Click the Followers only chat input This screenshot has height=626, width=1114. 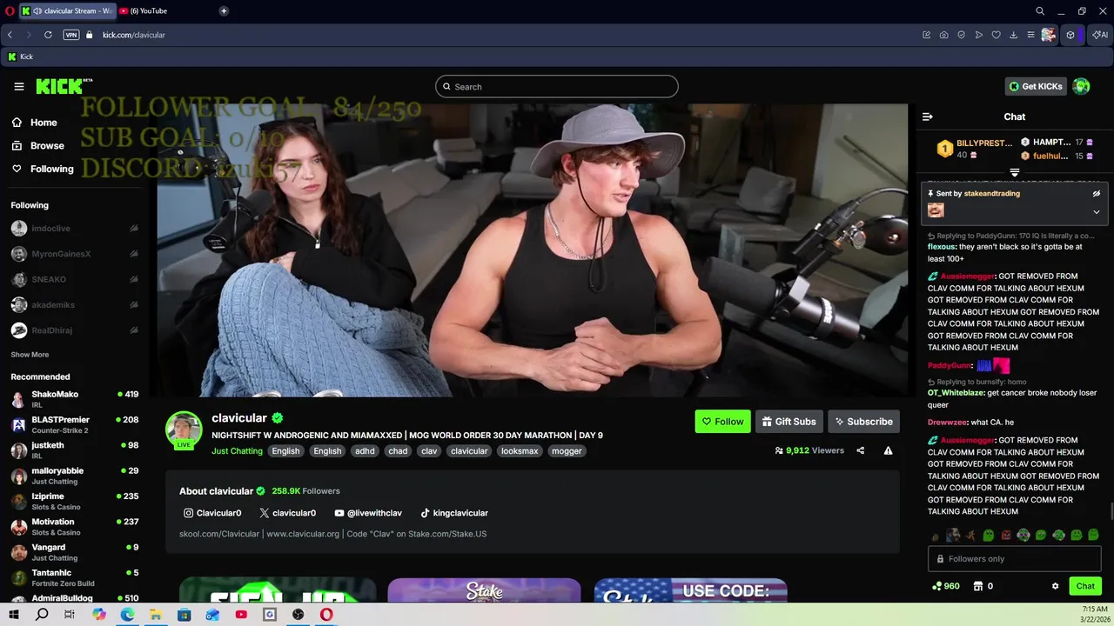(1015, 559)
